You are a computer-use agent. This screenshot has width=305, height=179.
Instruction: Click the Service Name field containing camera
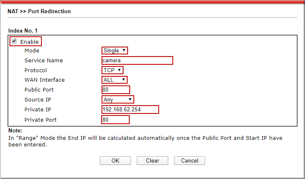pyautogui.click(x=137, y=60)
